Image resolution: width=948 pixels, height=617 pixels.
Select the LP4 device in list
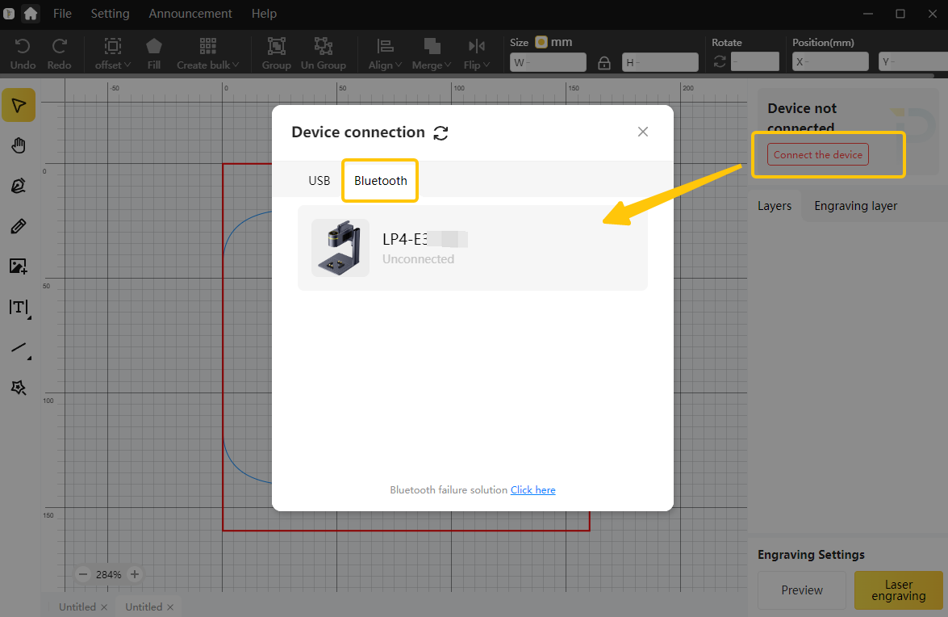[472, 248]
